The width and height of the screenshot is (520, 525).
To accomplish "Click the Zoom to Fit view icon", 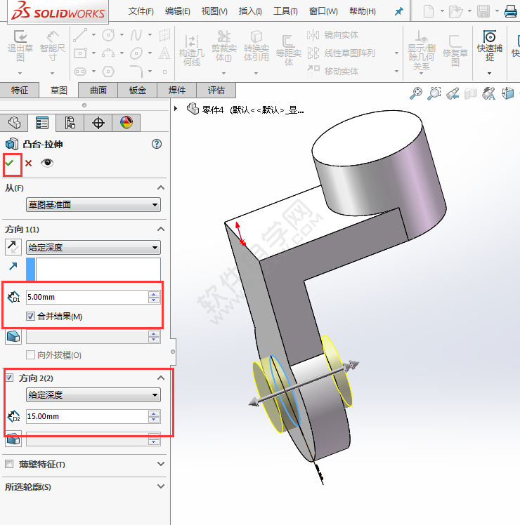I will 416,93.
